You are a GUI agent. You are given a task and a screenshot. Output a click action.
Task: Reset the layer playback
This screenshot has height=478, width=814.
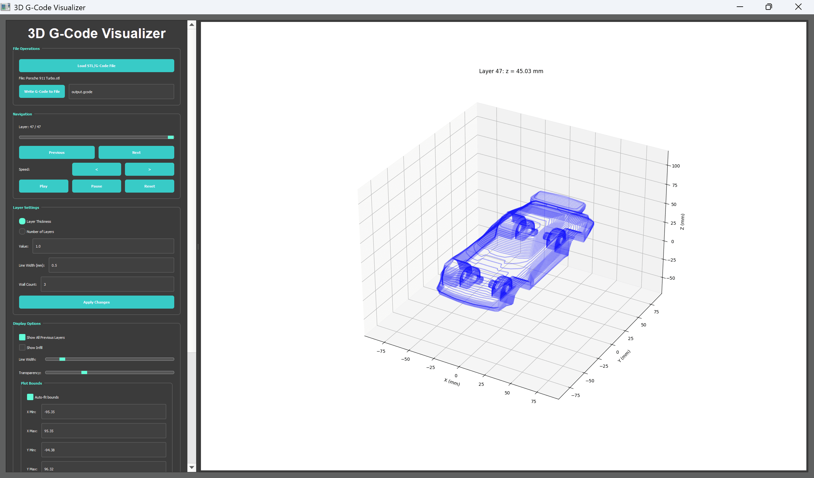click(149, 186)
